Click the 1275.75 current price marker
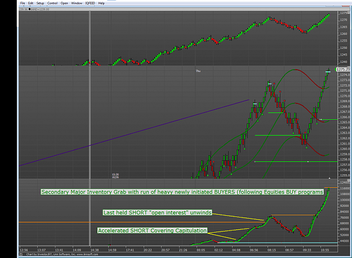This screenshot has width=352, height=258. [x=343, y=70]
